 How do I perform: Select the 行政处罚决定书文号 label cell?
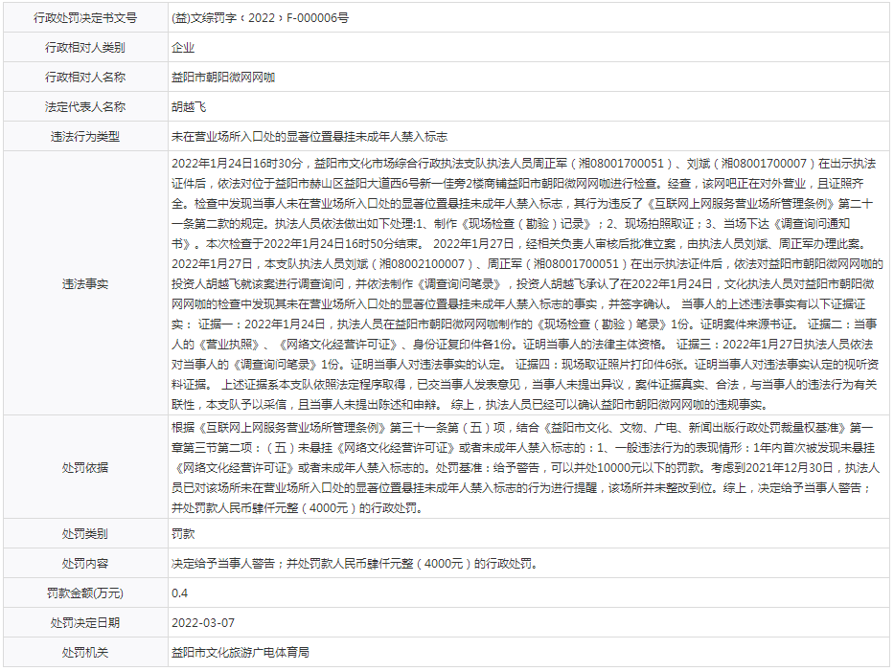(x=85, y=17)
